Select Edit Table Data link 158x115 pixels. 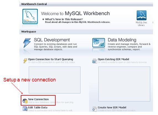[38, 108]
